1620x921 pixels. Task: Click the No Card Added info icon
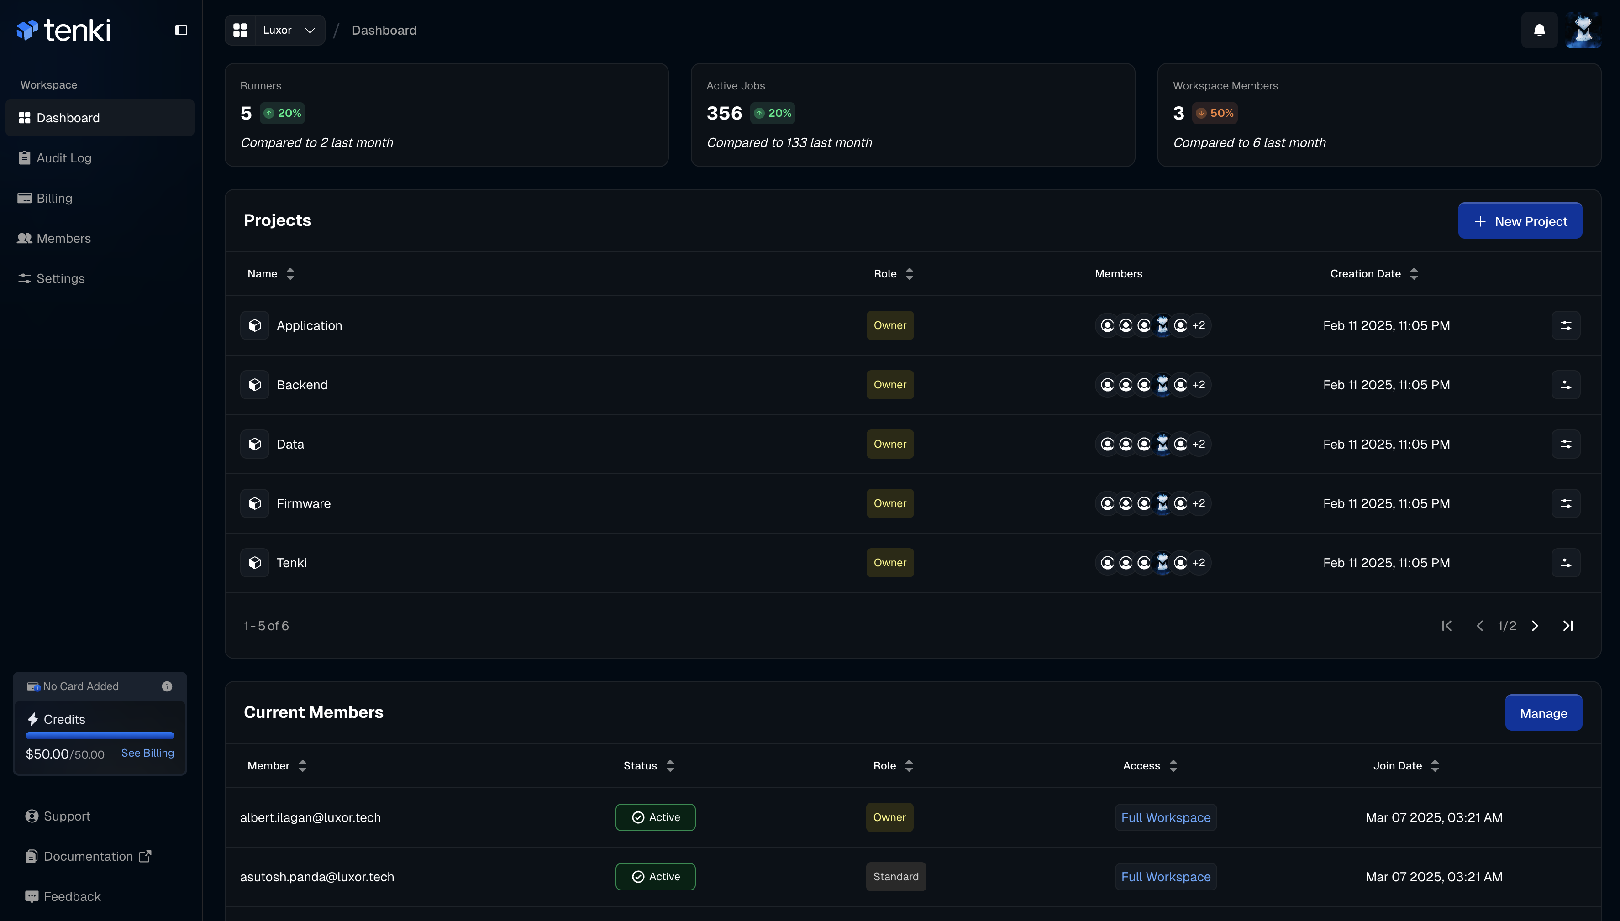pyautogui.click(x=167, y=686)
